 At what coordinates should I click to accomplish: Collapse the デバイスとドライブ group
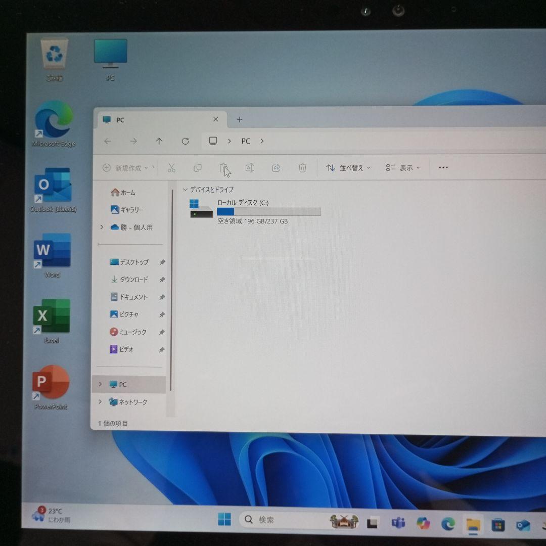click(x=185, y=190)
